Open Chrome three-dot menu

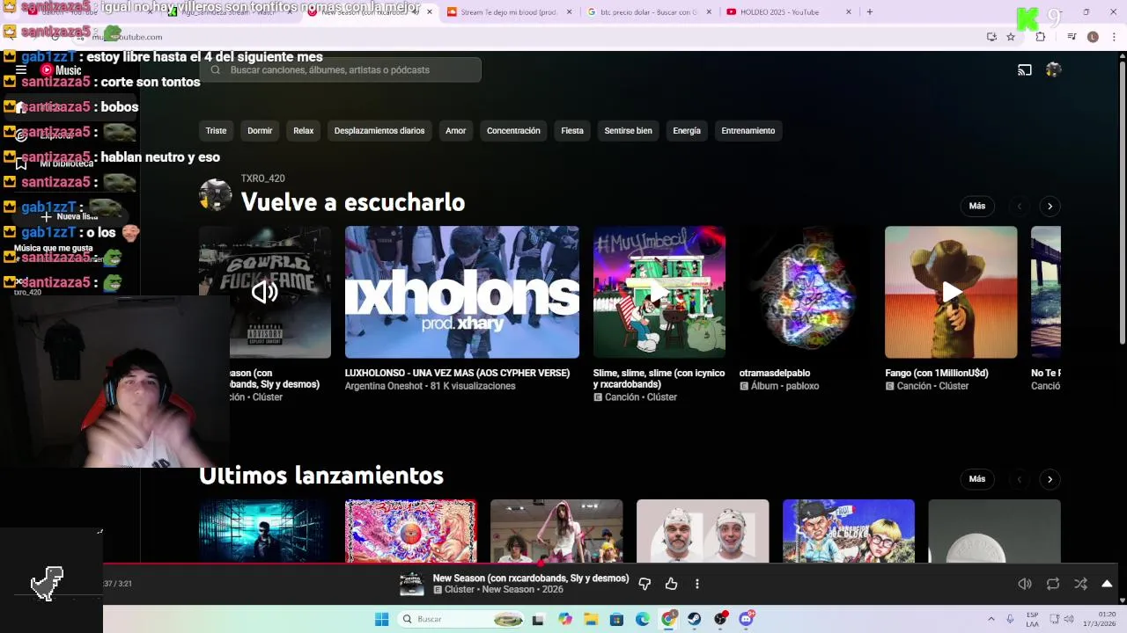pyautogui.click(x=1115, y=37)
